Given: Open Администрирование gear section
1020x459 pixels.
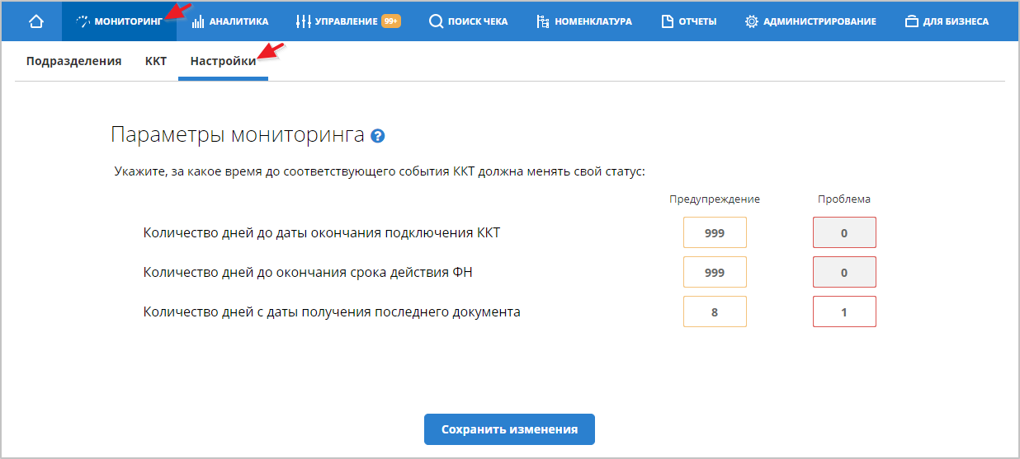Looking at the screenshot, I should pos(810,21).
